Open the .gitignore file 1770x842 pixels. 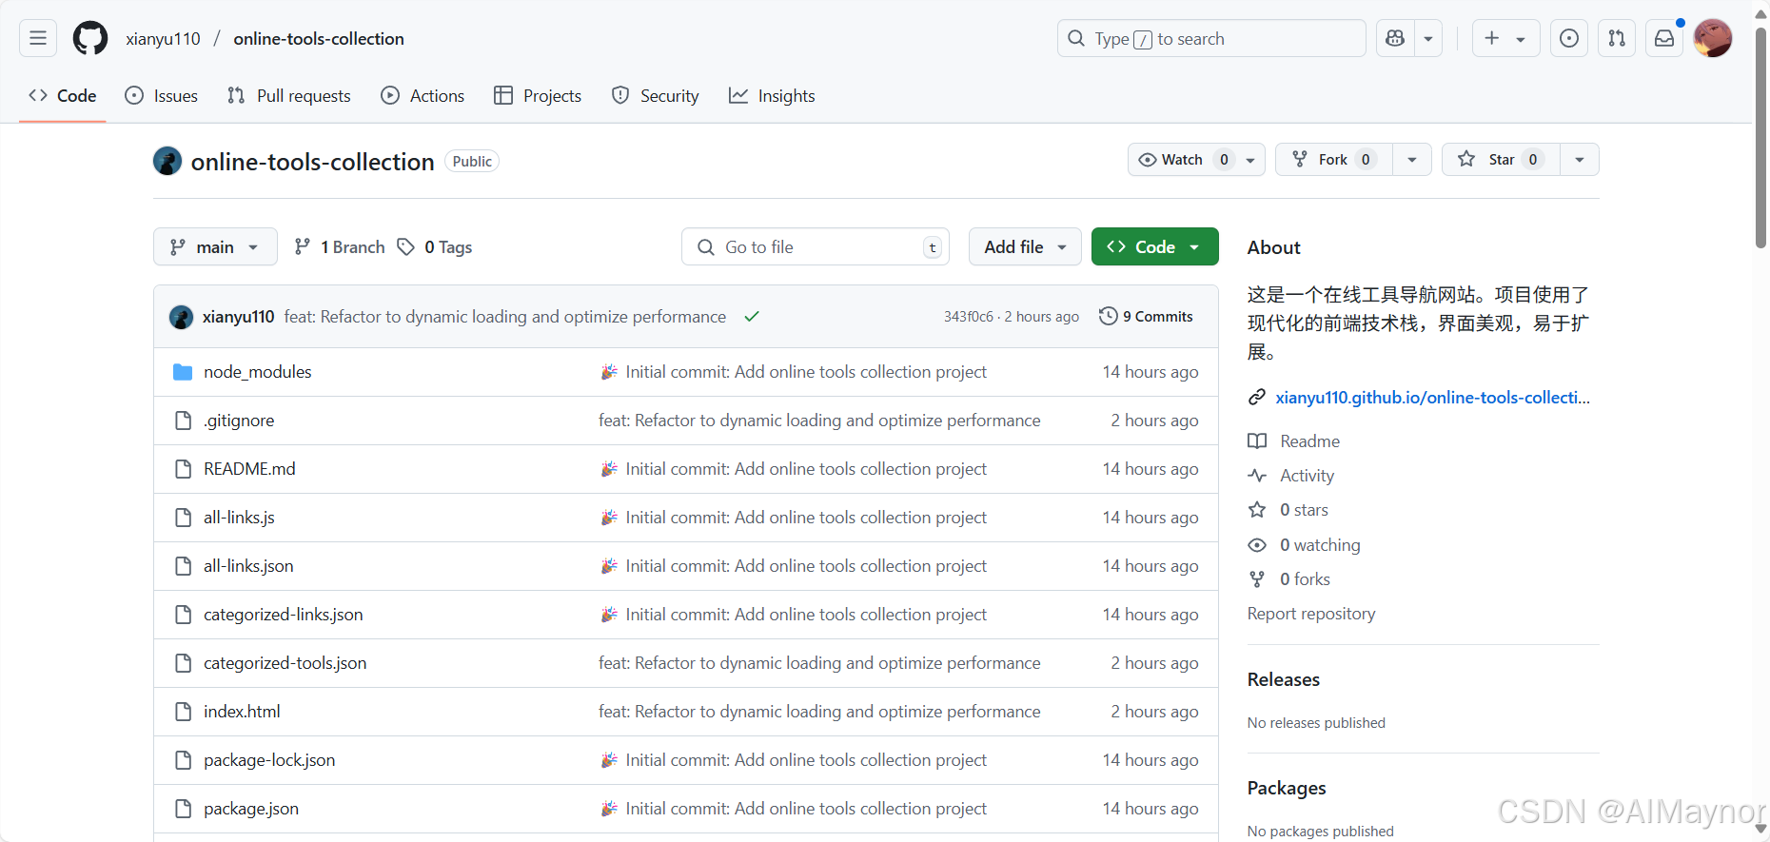pos(239,421)
